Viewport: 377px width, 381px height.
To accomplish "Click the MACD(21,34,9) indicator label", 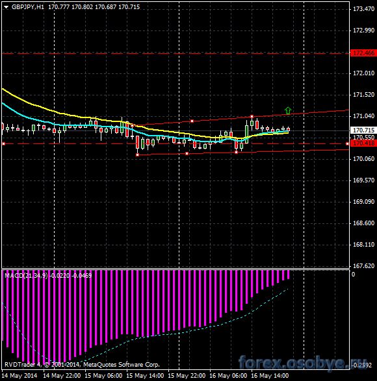I will [x=26, y=276].
